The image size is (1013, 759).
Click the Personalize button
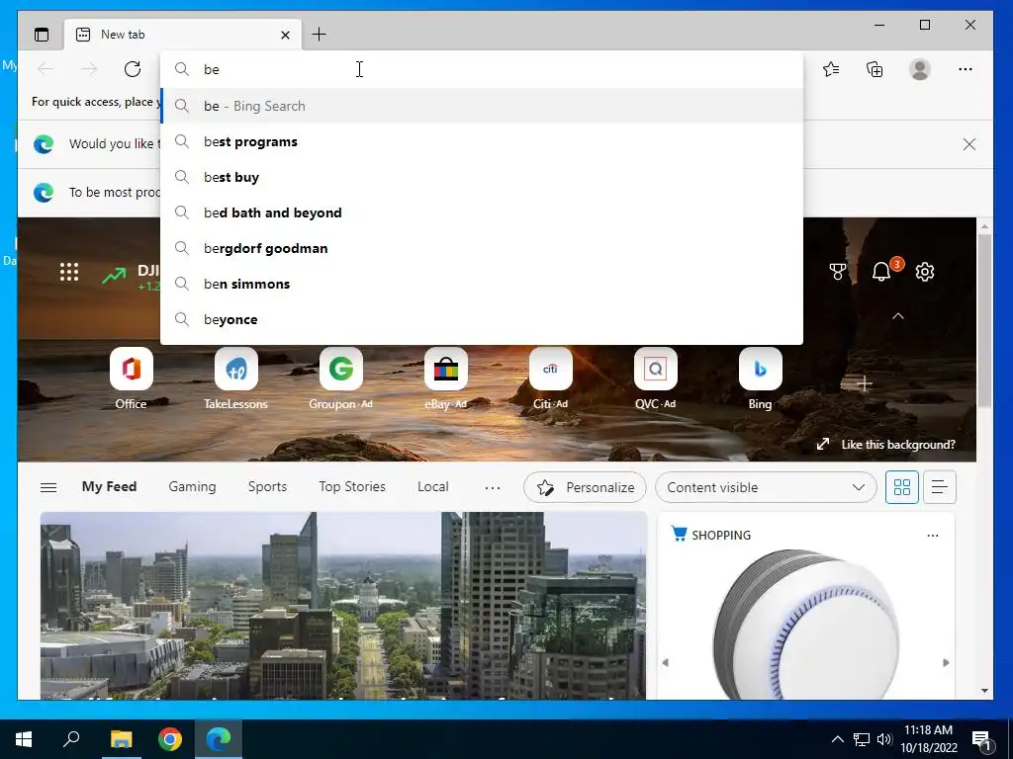tap(585, 487)
